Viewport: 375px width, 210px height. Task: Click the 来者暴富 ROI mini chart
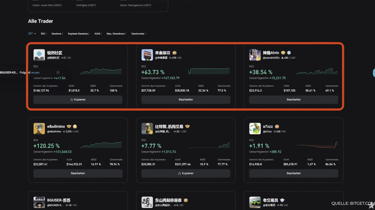[x=209, y=71]
